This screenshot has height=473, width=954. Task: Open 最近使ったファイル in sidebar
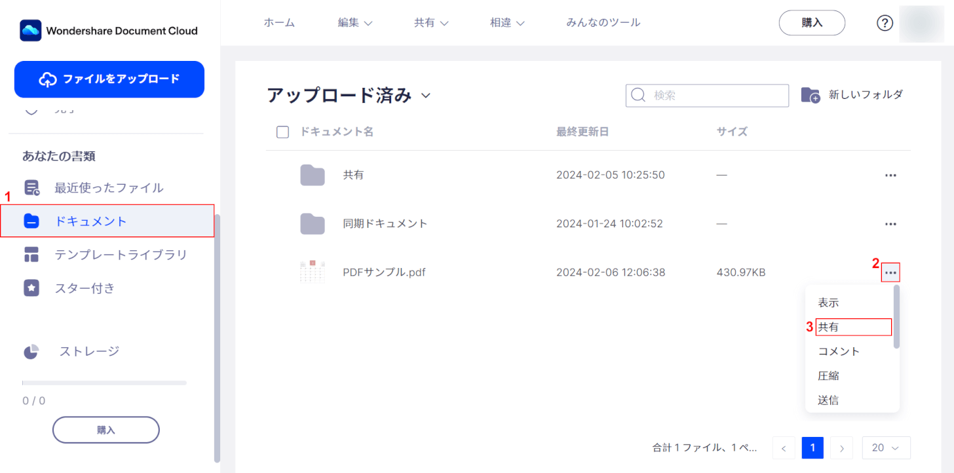109,188
